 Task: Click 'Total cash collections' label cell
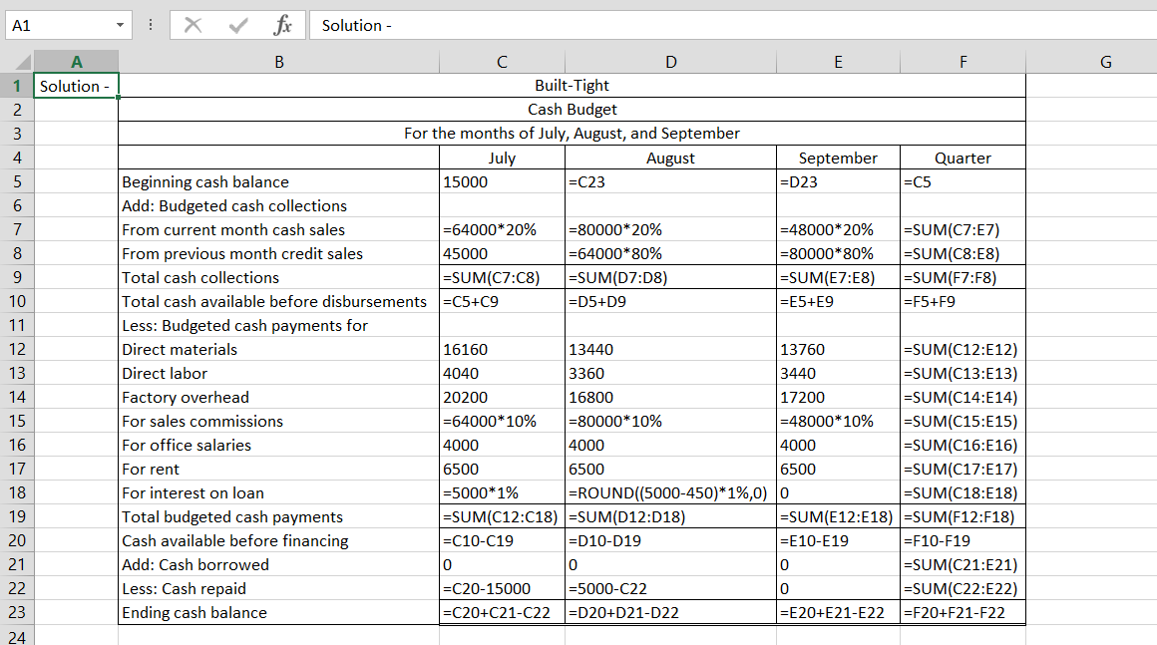[x=279, y=277]
